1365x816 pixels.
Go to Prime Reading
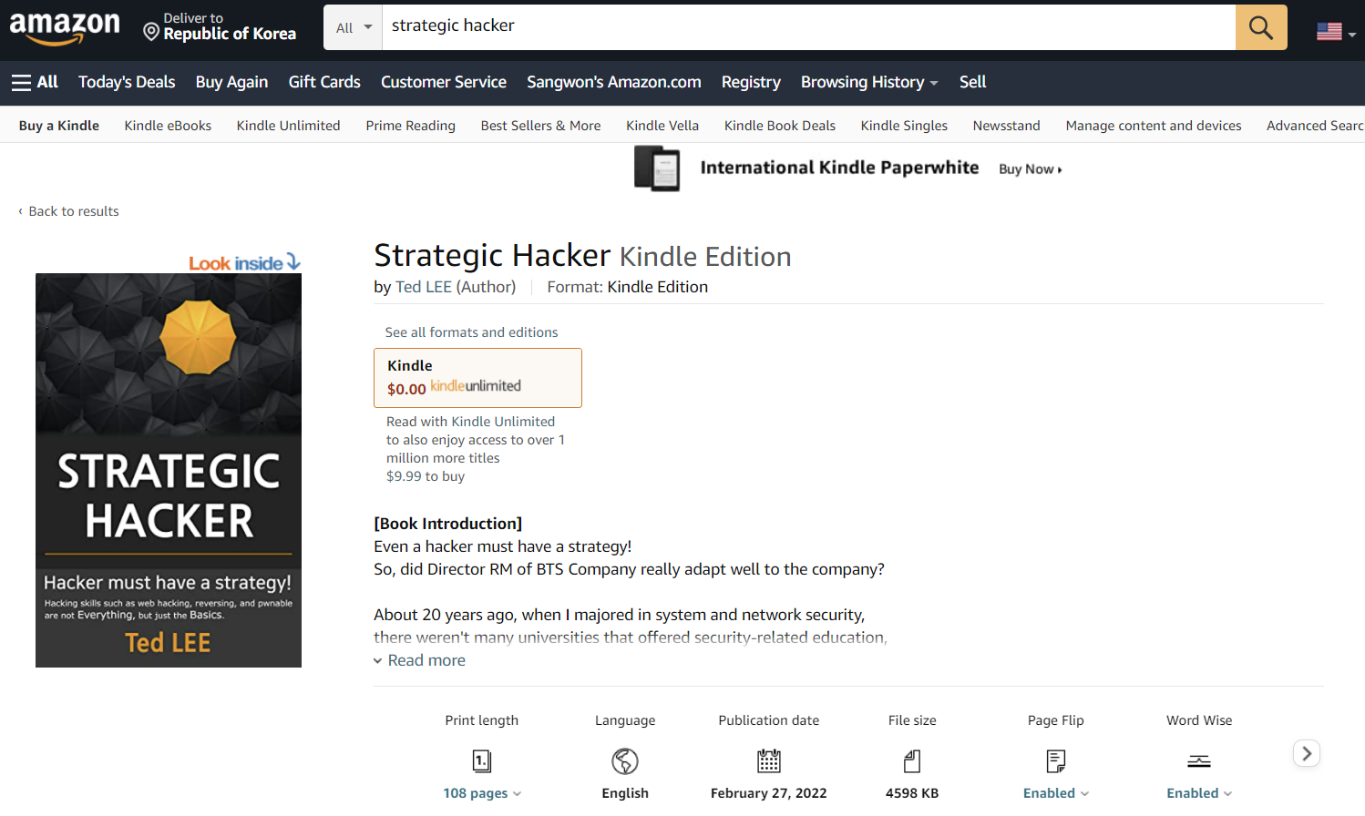[410, 126]
